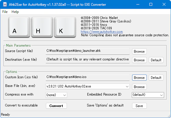The image size is (171, 118).
Task: Close the Ahk2Exe window
Action: 164,5
